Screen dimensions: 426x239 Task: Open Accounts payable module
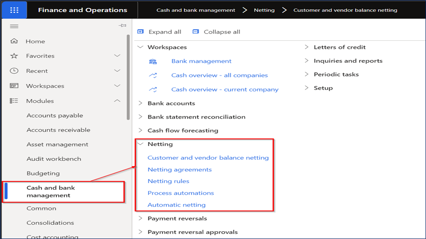pos(55,115)
